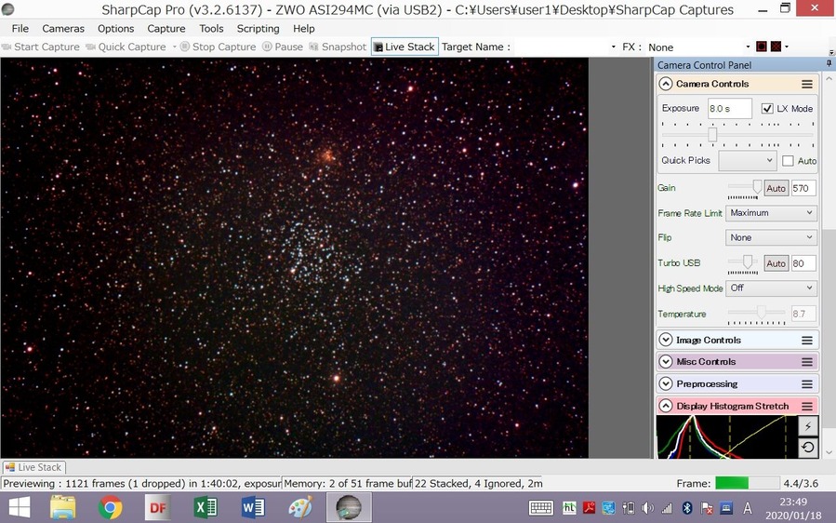
Task: Click the circle reticule overlay icon
Action: coord(762,47)
